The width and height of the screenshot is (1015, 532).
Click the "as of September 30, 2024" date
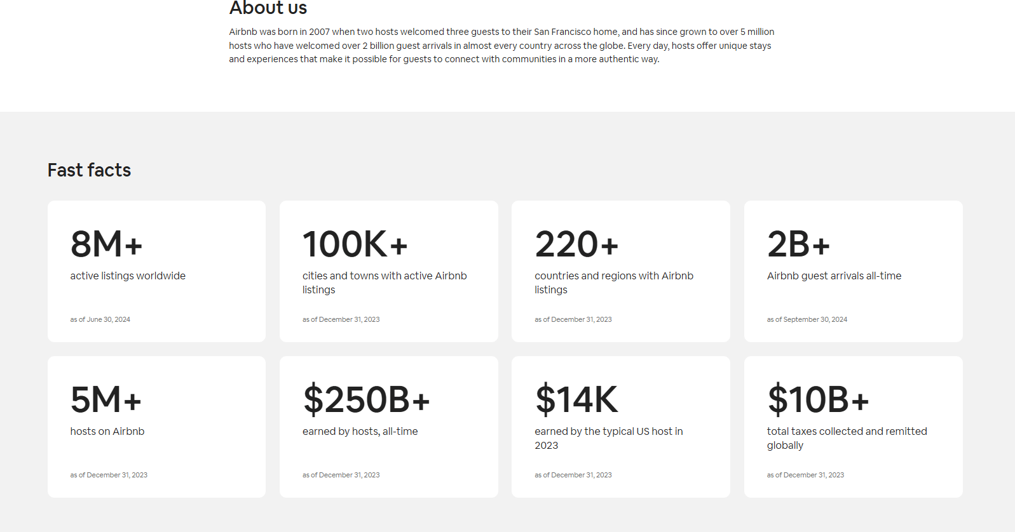pyautogui.click(x=807, y=319)
